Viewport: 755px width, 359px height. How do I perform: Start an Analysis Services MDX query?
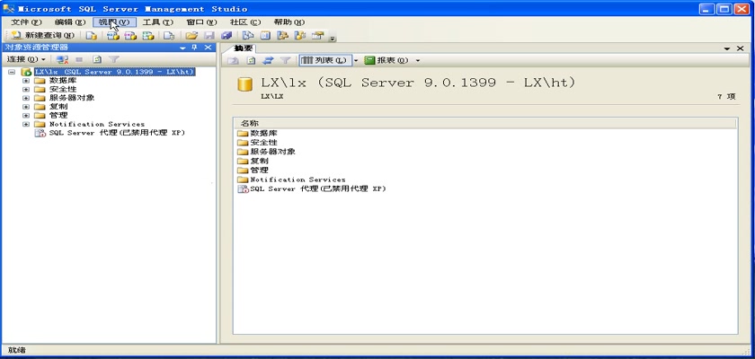click(113, 35)
